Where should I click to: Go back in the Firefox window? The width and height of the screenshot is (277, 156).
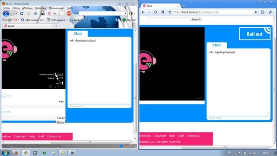pos(6,13)
